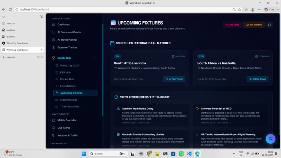
Task: Collapse vertical tabs chevron at top
Action: [3, 17]
